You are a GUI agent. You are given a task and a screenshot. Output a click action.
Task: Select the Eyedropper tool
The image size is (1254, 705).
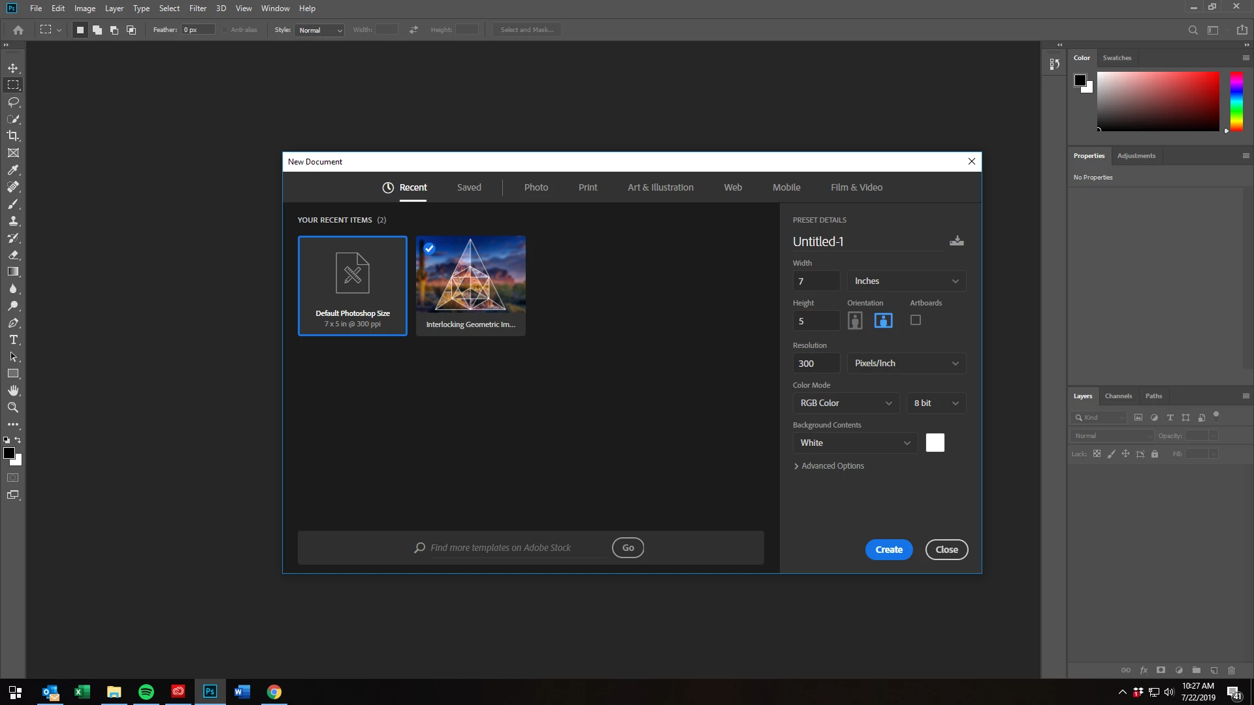pos(13,170)
